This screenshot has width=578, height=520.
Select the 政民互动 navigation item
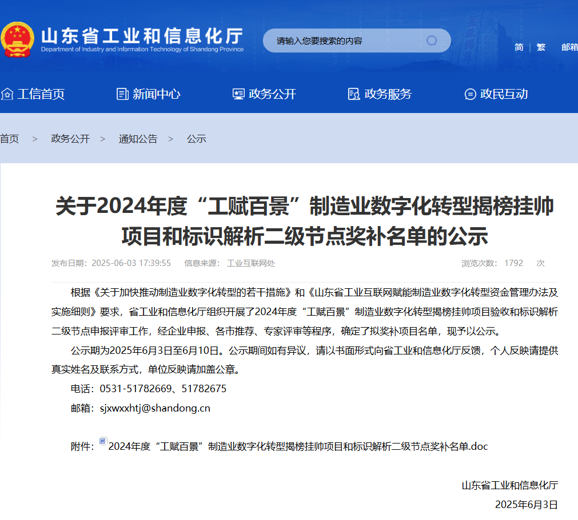coord(504,94)
